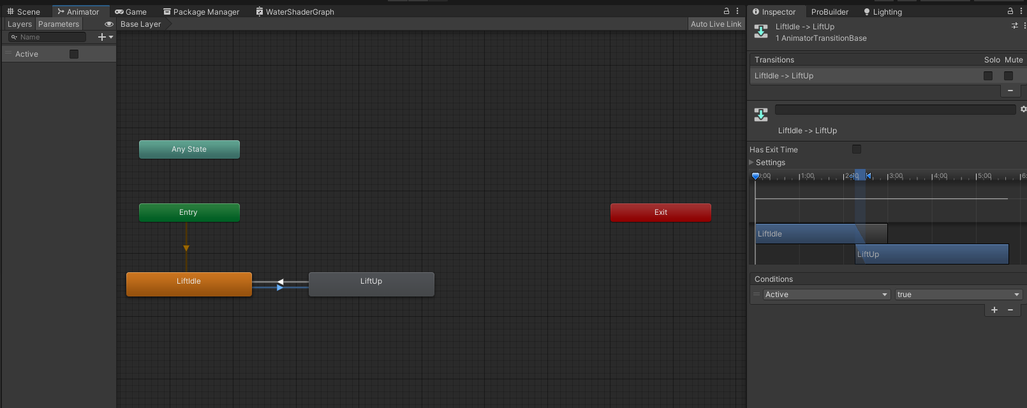This screenshot has width=1027, height=408.
Task: Click the drag handle beside Active parameter
Action: point(9,54)
